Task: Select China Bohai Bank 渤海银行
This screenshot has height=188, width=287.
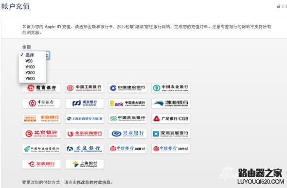Action: (171, 103)
